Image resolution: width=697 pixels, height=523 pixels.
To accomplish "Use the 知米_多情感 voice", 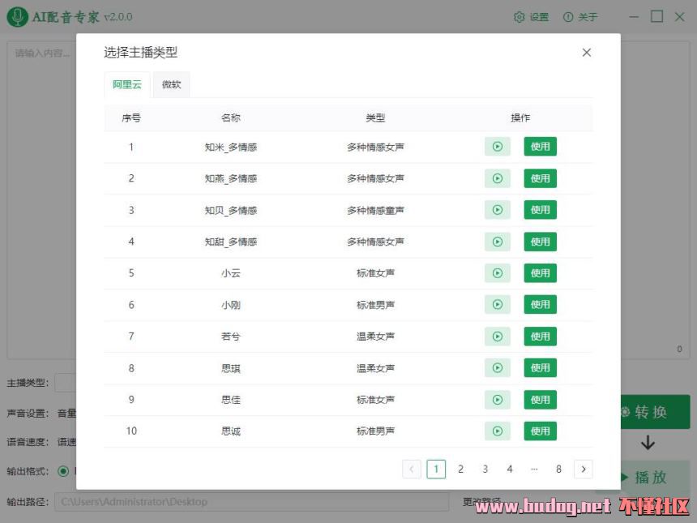I will point(540,147).
